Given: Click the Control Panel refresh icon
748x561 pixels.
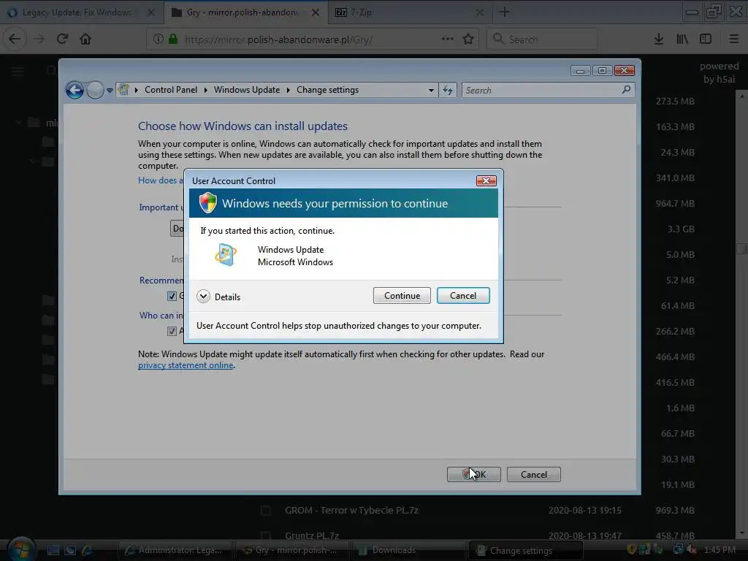Looking at the screenshot, I should point(448,90).
